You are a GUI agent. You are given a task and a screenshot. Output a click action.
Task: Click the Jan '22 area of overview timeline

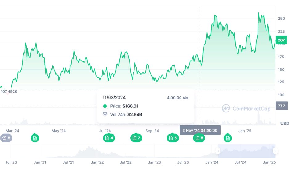tap(97, 151)
